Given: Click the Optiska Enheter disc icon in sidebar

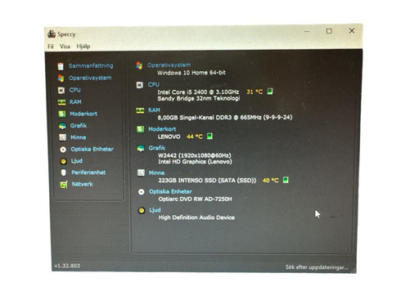Looking at the screenshot, I should coord(63,150).
